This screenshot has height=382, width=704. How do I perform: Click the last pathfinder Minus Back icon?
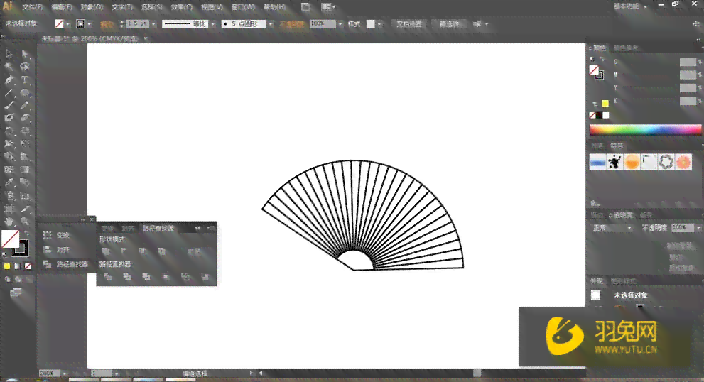(x=205, y=276)
